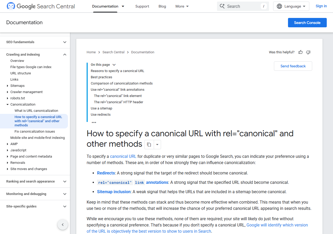Viewport: 333px width, 234px height.
Task: Click rel="canonical" link annotations bullet link
Action: [133, 183]
